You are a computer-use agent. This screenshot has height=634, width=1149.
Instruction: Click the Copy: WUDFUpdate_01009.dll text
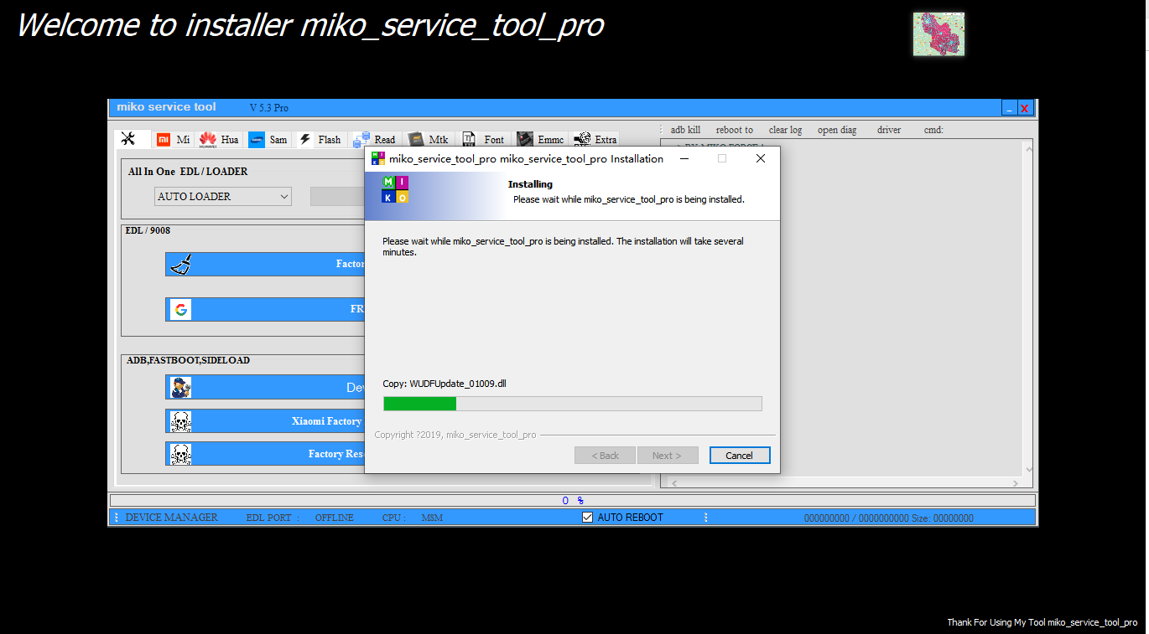click(x=445, y=384)
